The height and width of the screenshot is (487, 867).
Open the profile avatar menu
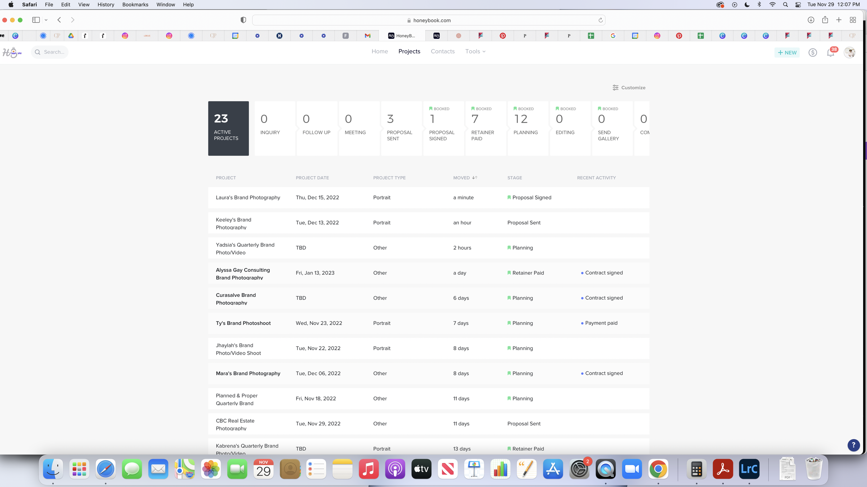click(x=849, y=53)
